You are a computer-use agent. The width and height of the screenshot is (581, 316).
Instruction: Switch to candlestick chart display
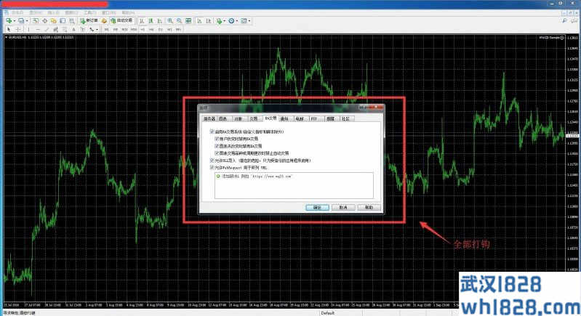click(x=151, y=21)
